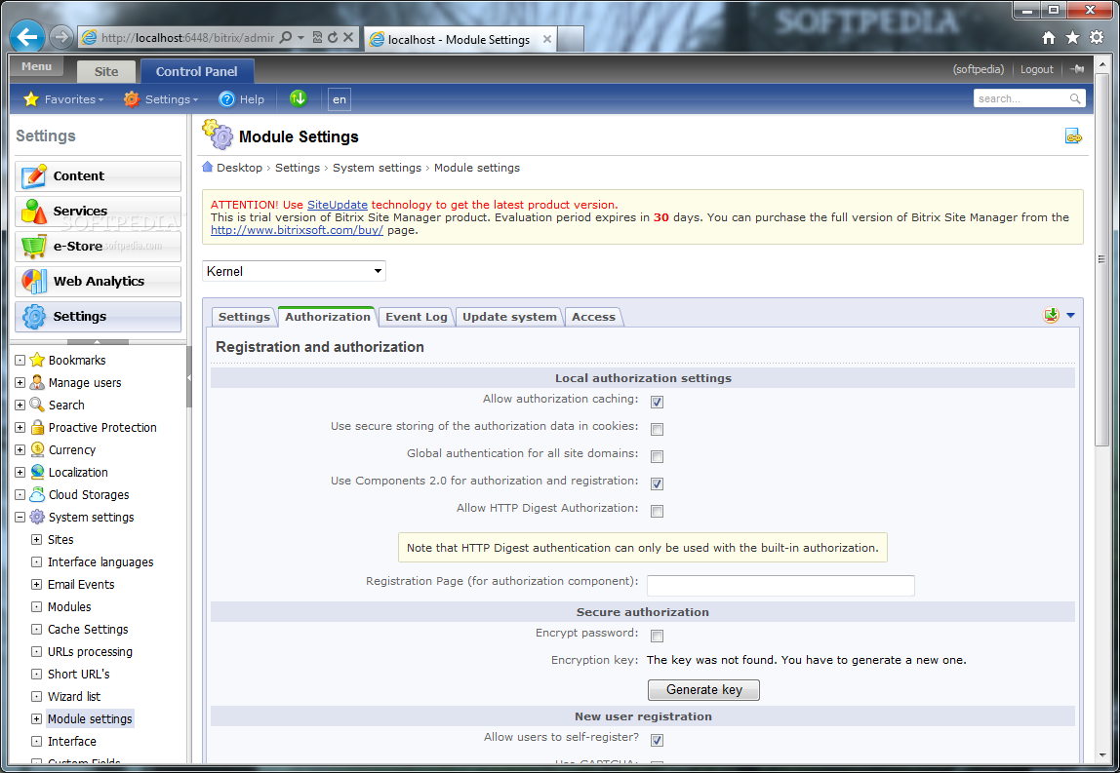Viewport: 1120px width, 773px height.
Task: Click the Currency coin icon in tree
Action: click(37, 449)
